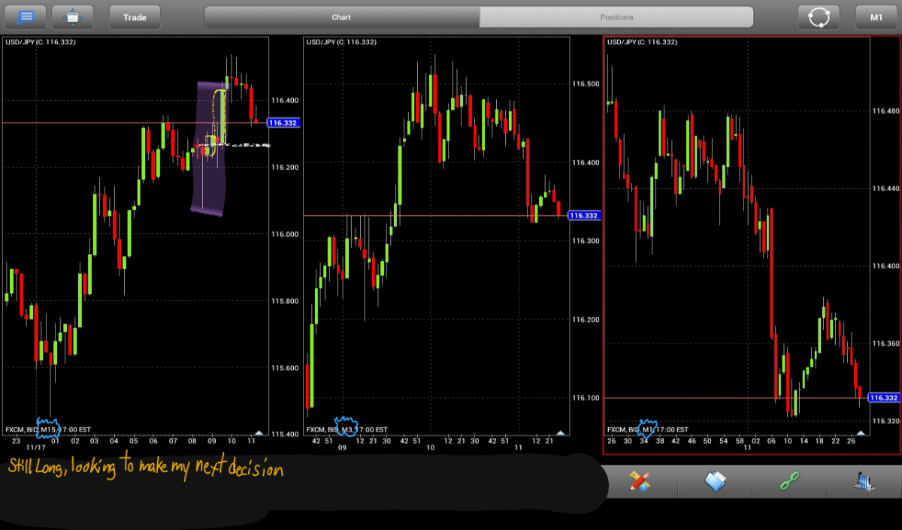Click the FXCM, BID, M15 label
Image resolution: width=902 pixels, height=530 pixels.
pyautogui.click(x=48, y=429)
